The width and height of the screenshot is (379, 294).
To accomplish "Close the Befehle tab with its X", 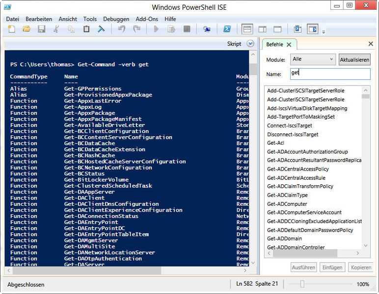I will click(x=289, y=45).
